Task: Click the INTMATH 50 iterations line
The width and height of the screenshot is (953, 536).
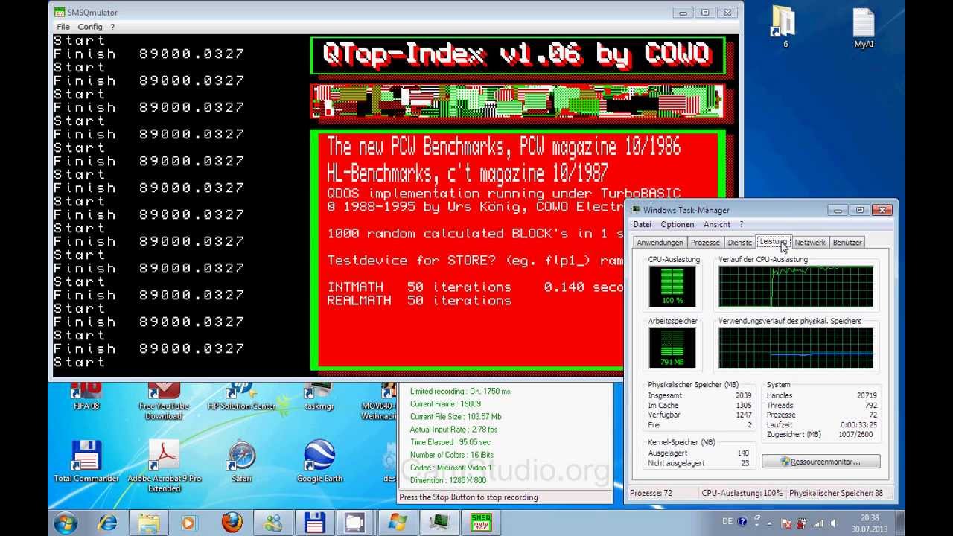Action: pyautogui.click(x=475, y=287)
